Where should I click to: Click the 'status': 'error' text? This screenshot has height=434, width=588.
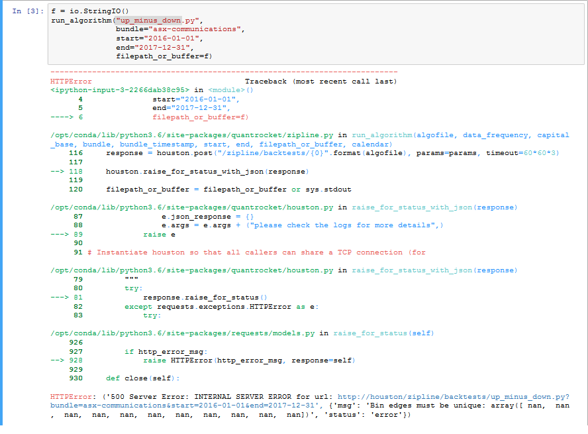[x=366, y=415]
